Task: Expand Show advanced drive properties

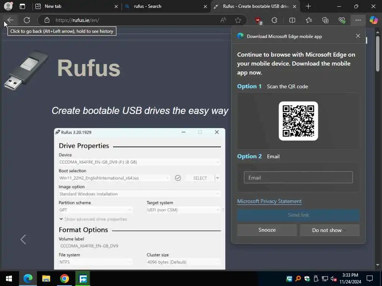Action: pyautogui.click(x=93, y=219)
